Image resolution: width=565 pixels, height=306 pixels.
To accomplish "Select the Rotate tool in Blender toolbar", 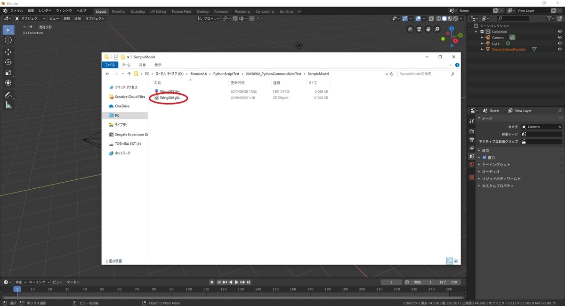I will tap(8, 62).
